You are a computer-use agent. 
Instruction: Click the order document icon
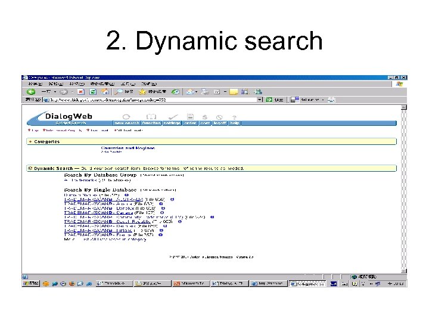(x=191, y=117)
